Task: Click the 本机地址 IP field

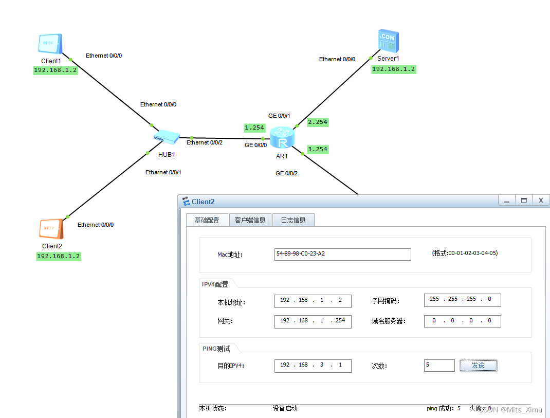Action: click(x=313, y=301)
